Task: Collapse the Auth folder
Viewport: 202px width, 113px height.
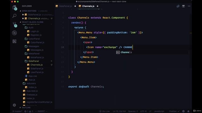Action: tap(31, 28)
